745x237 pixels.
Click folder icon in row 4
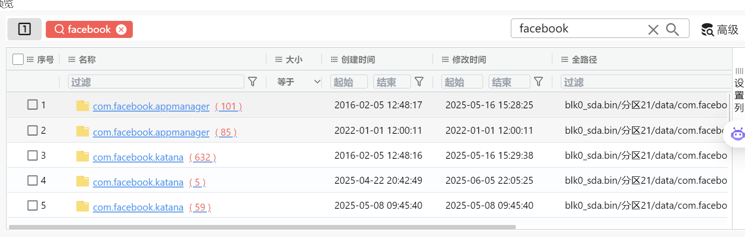click(x=82, y=181)
